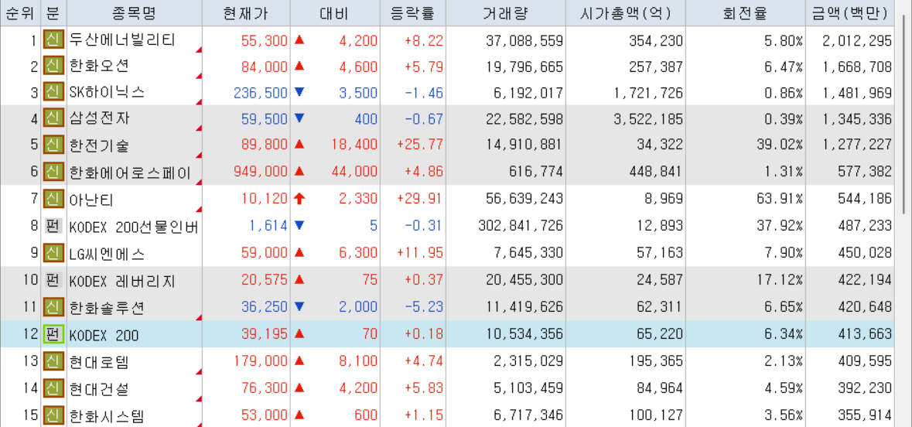Viewport: 912px width, 427px height.
Task: Click the up arrow in 아난티 row
Action: pyautogui.click(x=299, y=200)
